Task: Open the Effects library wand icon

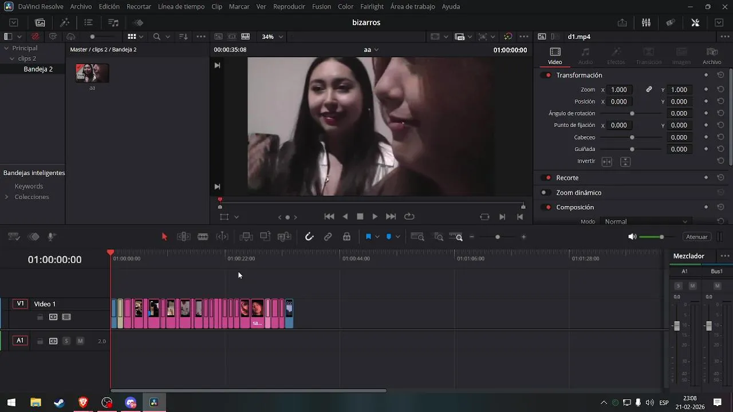Action: [65, 22]
